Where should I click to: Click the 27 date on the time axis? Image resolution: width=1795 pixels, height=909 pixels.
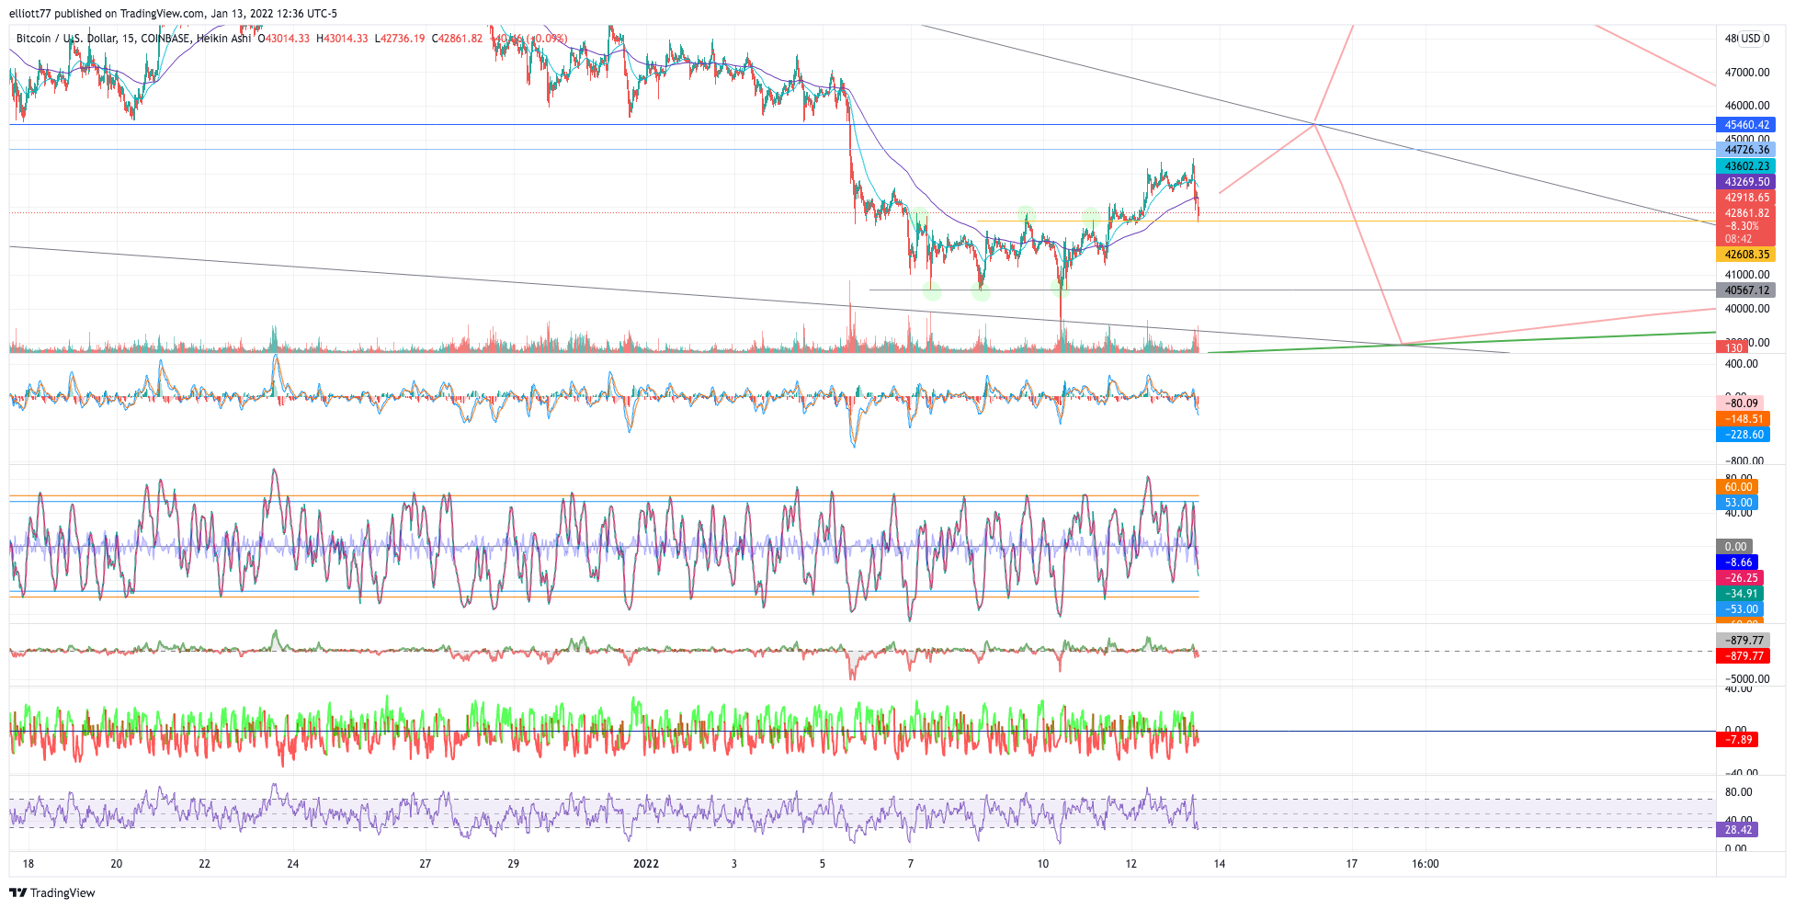(x=426, y=864)
